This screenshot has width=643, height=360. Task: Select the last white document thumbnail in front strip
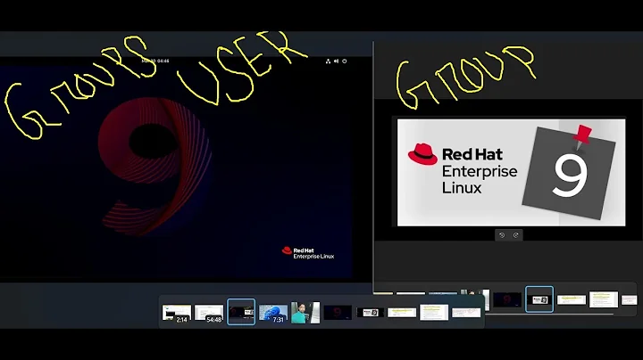[x=466, y=313]
